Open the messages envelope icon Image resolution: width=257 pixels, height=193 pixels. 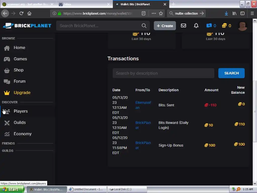pyautogui.click(x=183, y=26)
